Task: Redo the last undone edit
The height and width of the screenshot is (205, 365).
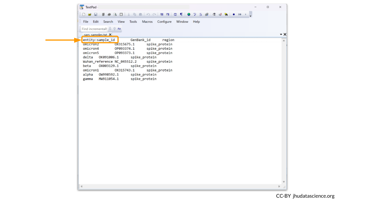Action: 154,14
